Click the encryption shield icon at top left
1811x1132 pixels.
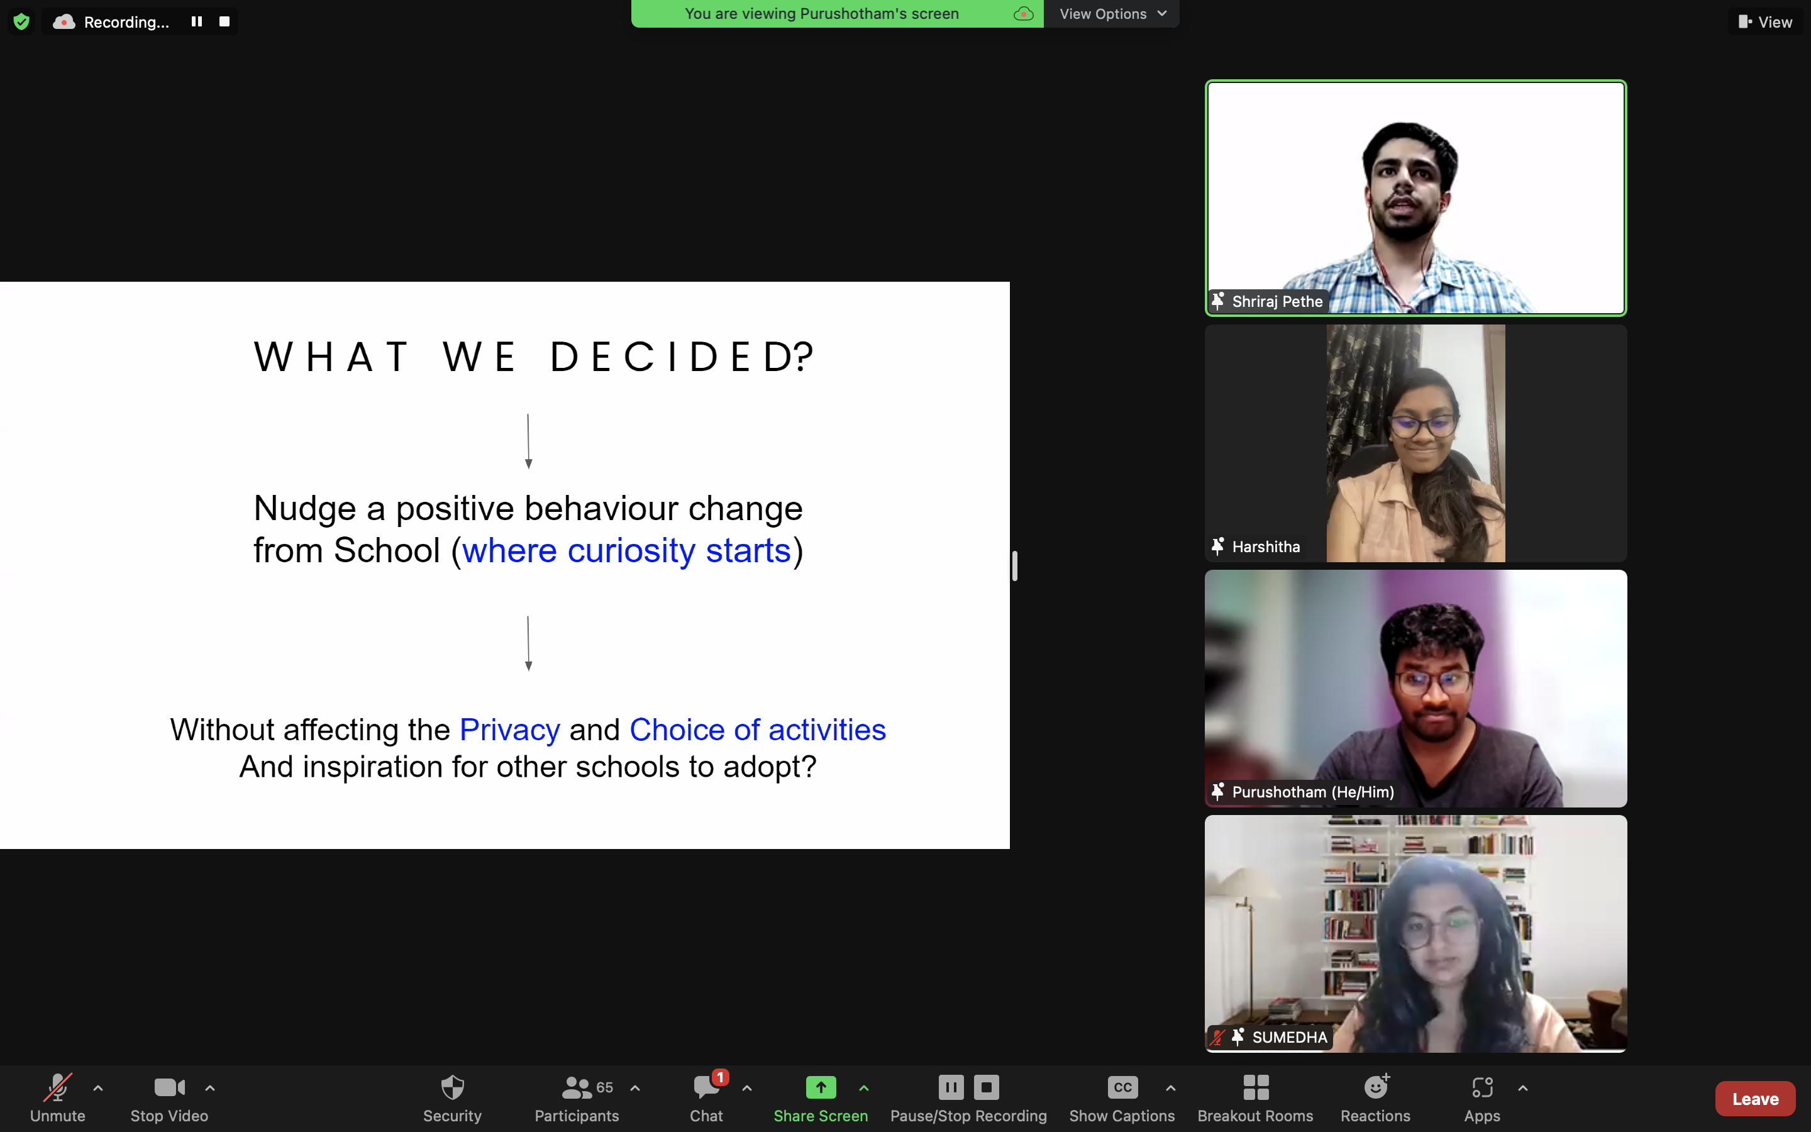tap(22, 22)
